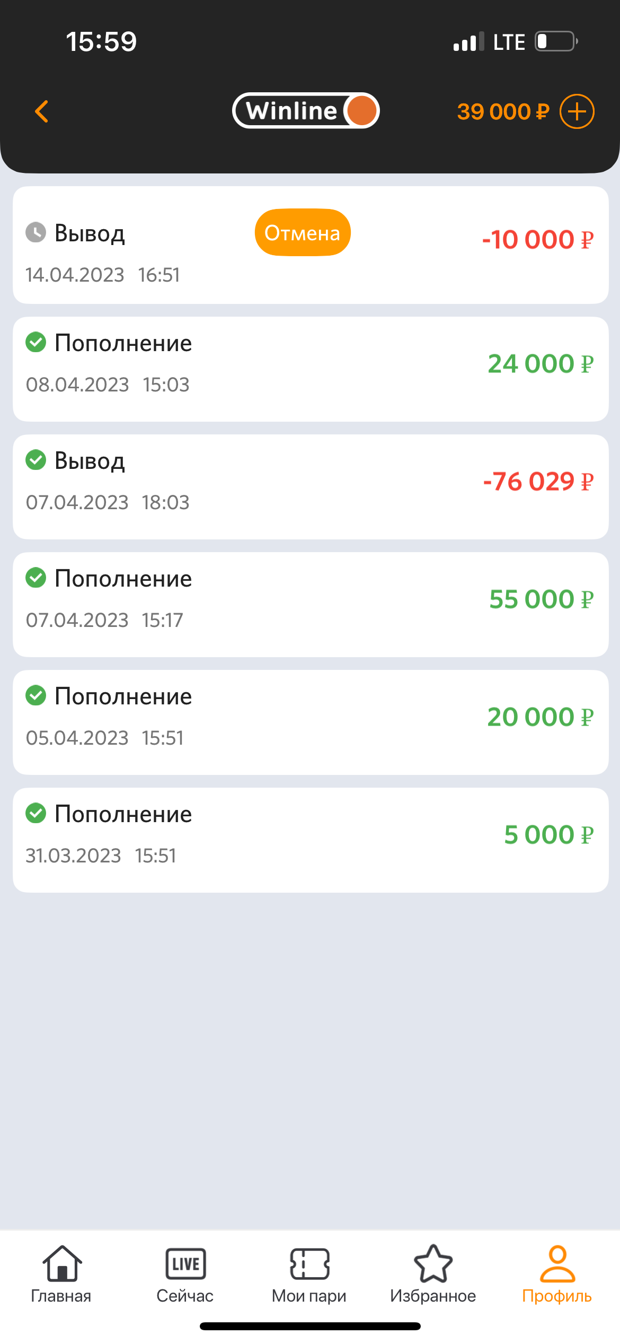Tap green checkmark on 24 000 ₽ deposit

(36, 342)
